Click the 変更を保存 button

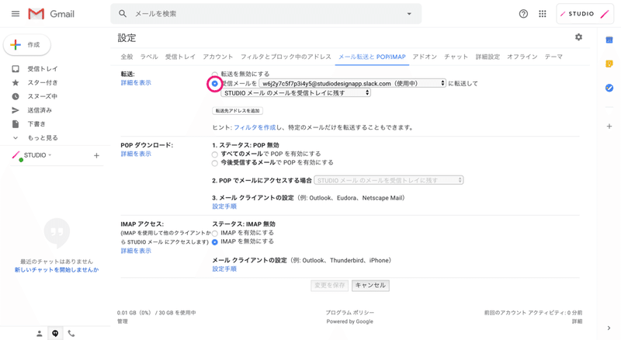coord(329,286)
